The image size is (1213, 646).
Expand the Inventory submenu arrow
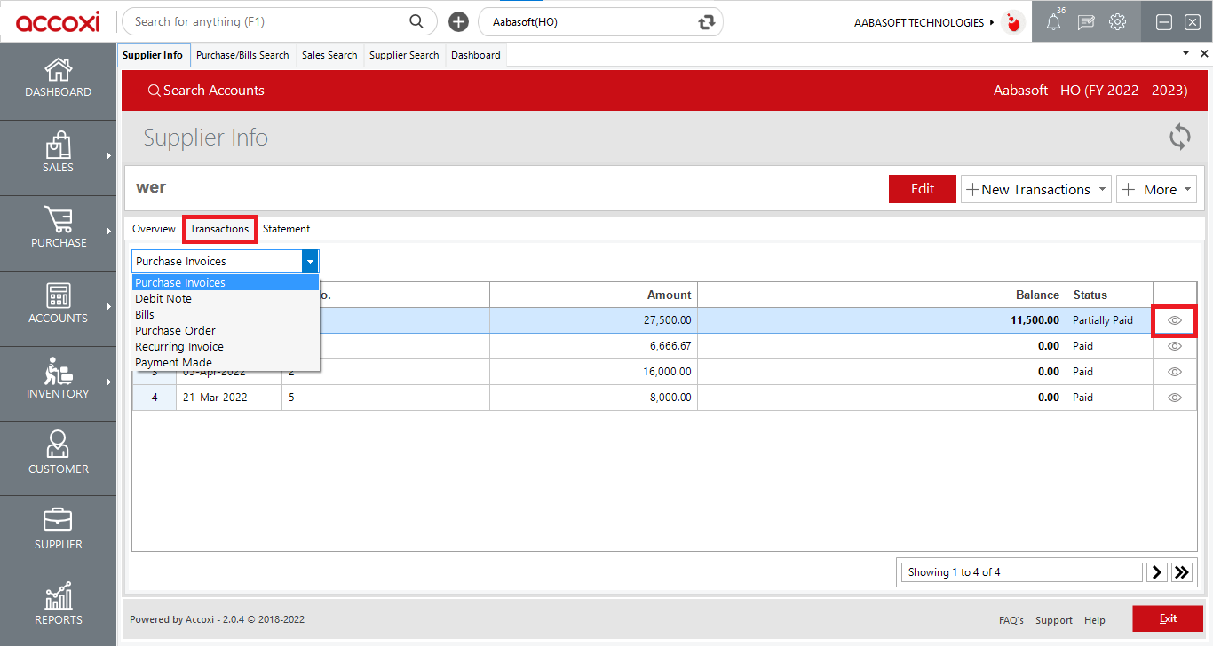coord(108,382)
